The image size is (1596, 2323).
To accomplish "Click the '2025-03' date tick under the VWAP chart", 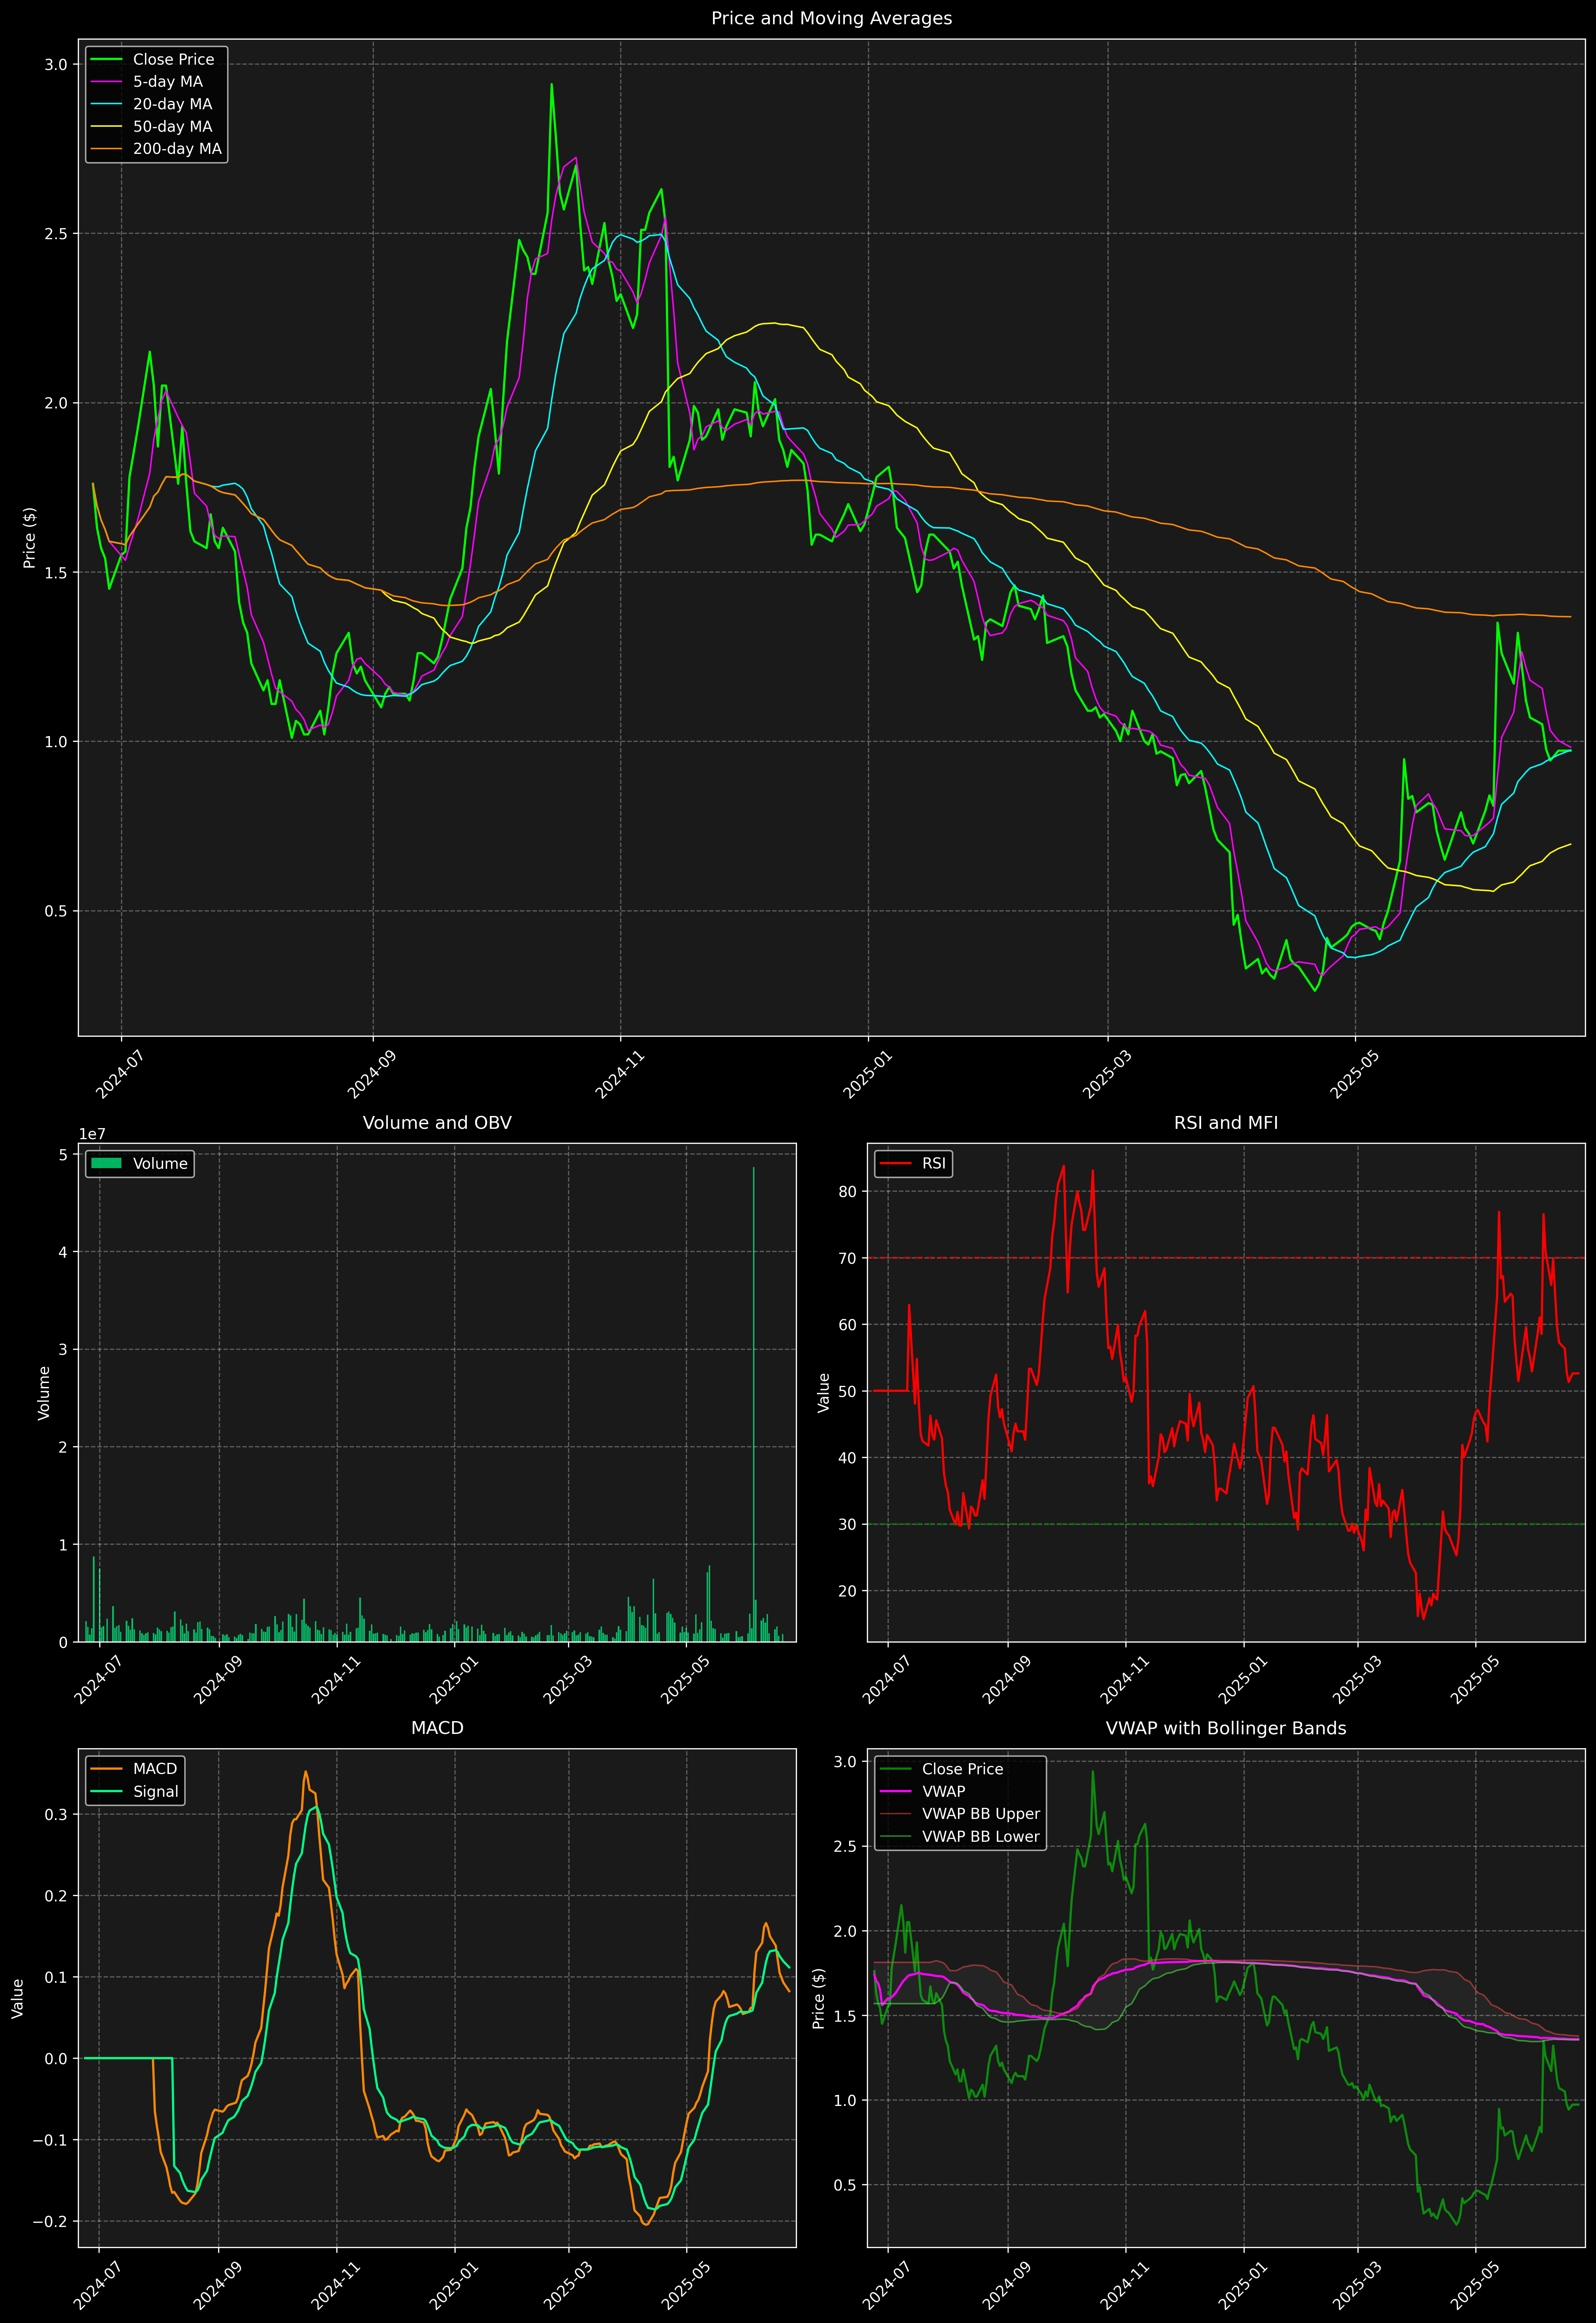I will (1357, 2286).
